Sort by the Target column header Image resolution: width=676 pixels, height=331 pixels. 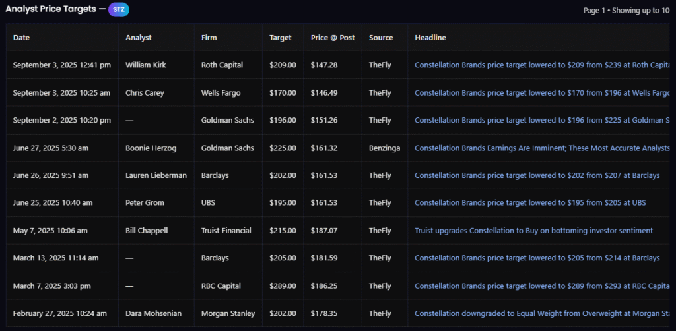(281, 38)
